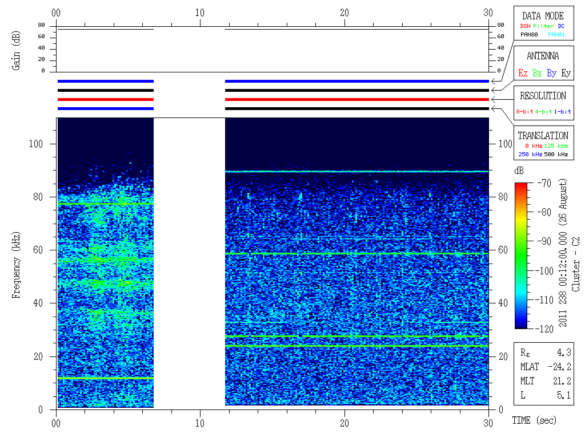Click the bottom time axis 20 tick label
Viewport: 585px width, 438px height.
[344, 424]
